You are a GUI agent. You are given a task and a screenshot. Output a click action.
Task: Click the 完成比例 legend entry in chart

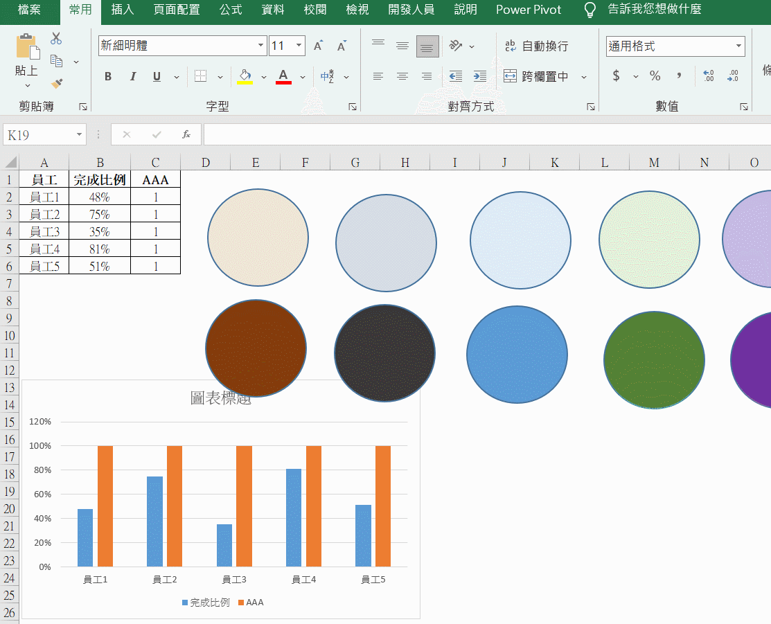pyautogui.click(x=206, y=603)
